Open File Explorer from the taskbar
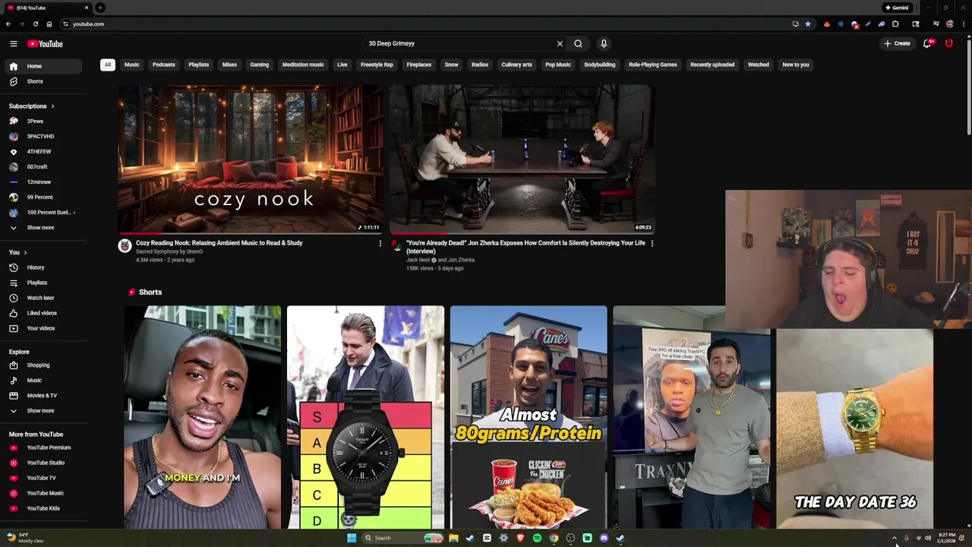 (x=453, y=538)
